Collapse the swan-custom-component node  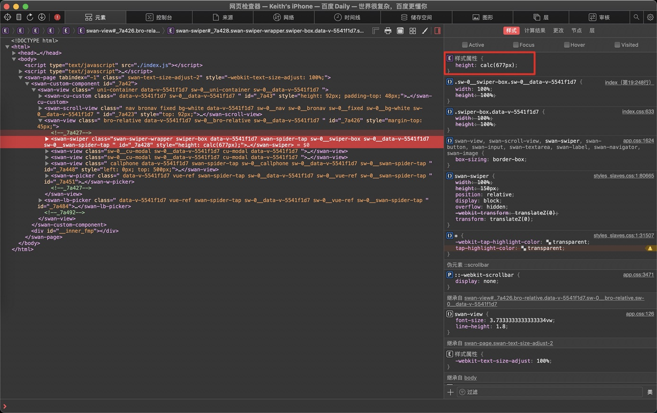[x=27, y=84]
